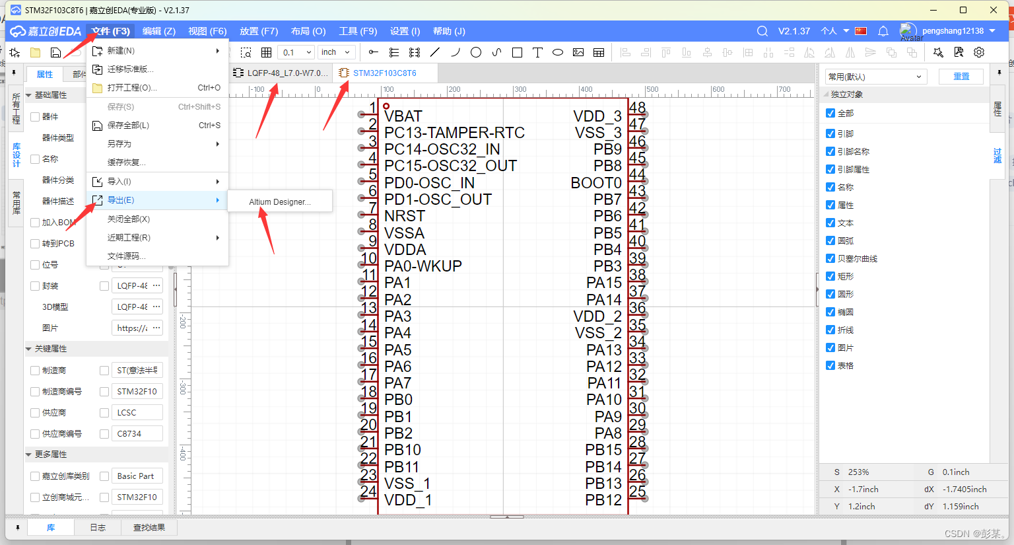Click the 过滤 side tab on right
This screenshot has width=1014, height=545.
[997, 155]
